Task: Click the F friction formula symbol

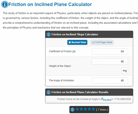Action: click(x=106, y=99)
